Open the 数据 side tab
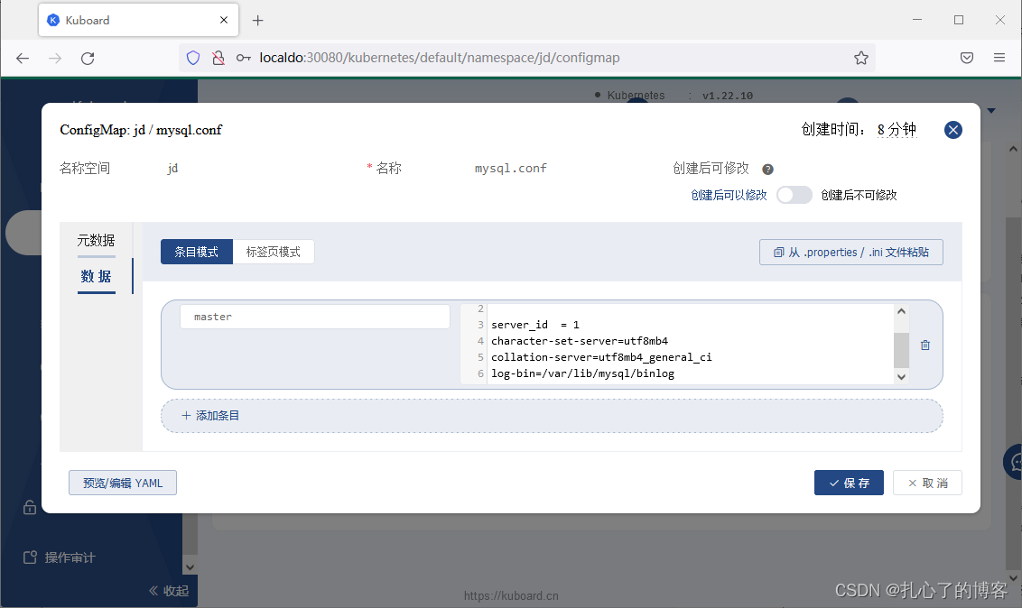The width and height of the screenshot is (1022, 608). pyautogui.click(x=96, y=277)
